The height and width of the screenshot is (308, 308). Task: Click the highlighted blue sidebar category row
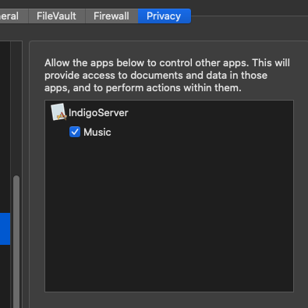pyautogui.click(x=5, y=228)
